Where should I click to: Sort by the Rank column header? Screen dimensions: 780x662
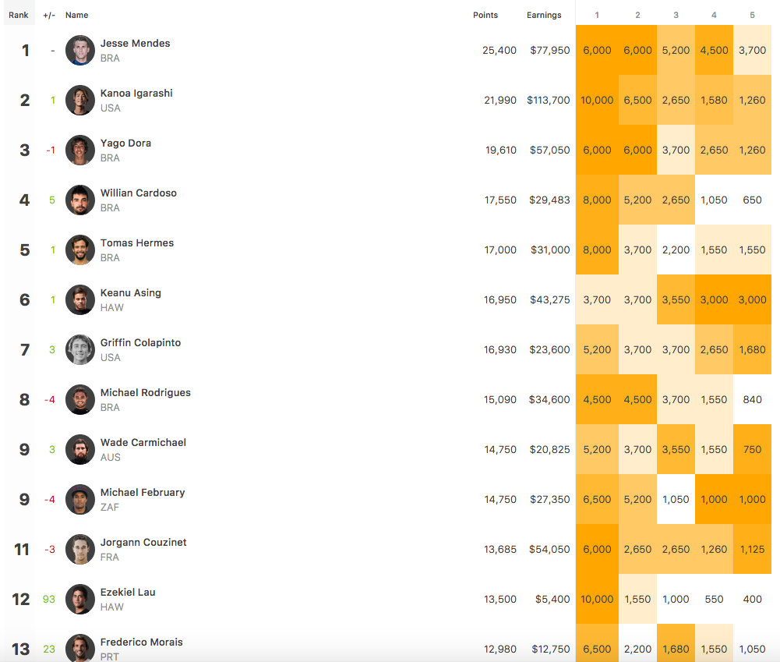[19, 15]
